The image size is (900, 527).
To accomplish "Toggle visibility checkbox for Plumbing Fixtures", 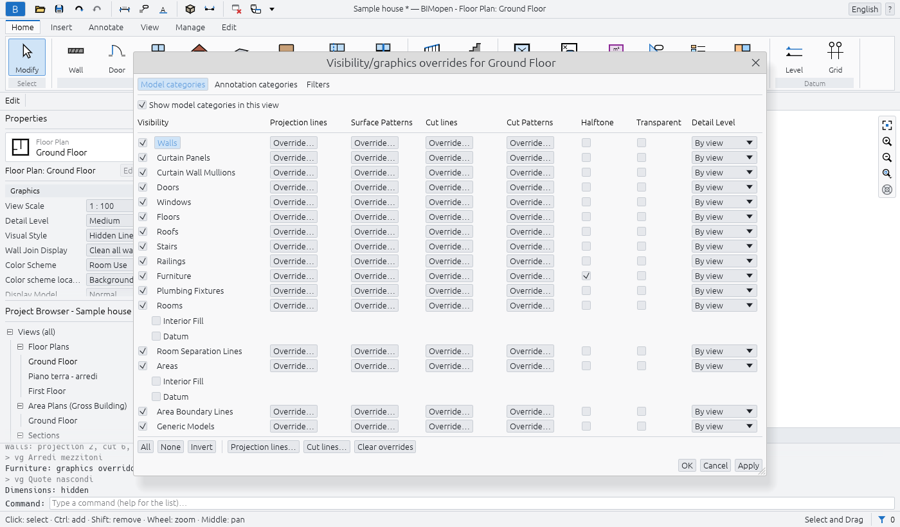I will pos(143,290).
